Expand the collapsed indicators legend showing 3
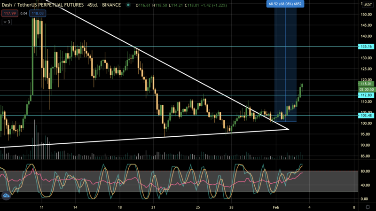The height and width of the screenshot is (211, 376). (7, 22)
